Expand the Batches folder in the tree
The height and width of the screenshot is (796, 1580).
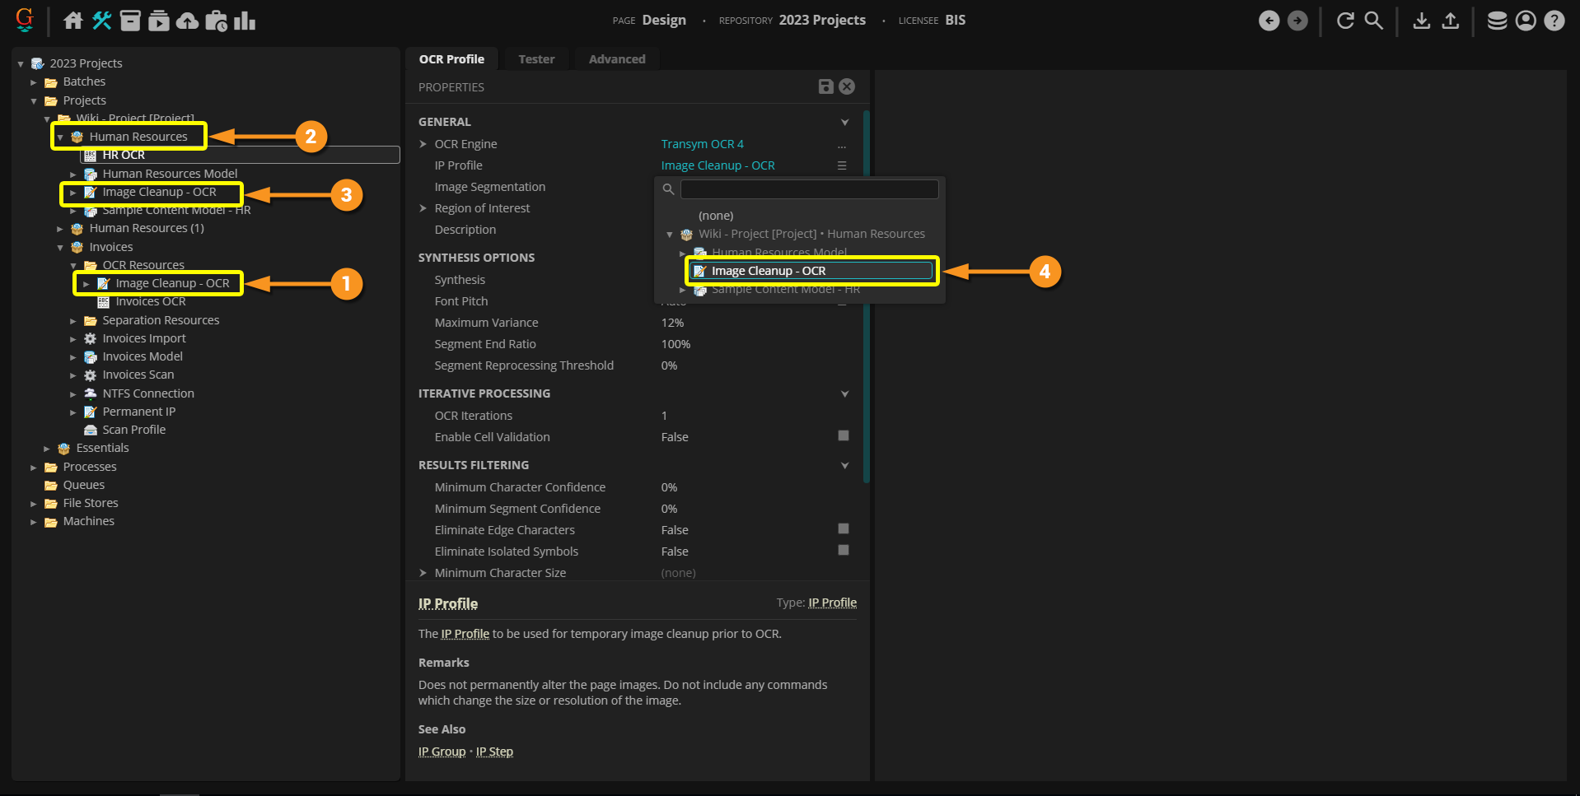pos(34,82)
